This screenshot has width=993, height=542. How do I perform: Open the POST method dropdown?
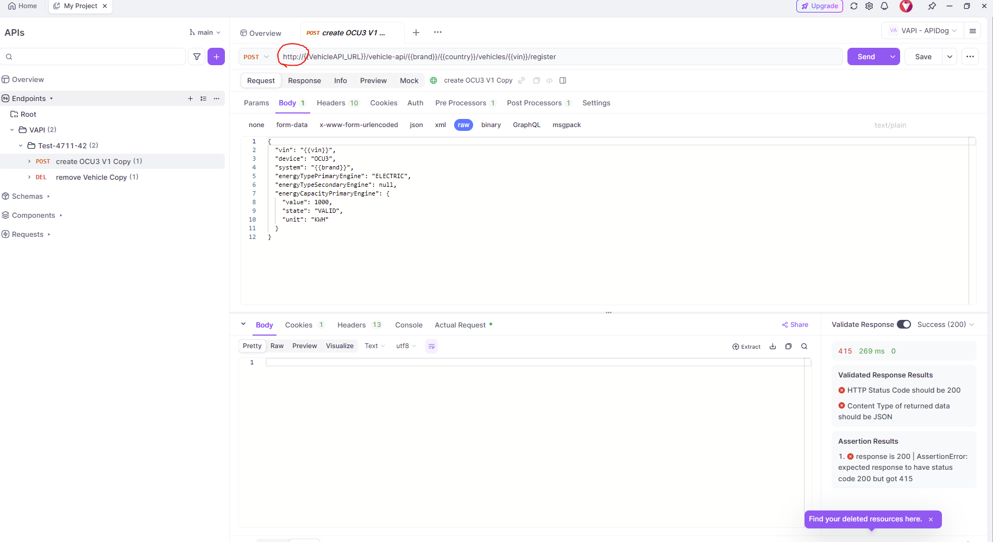pyautogui.click(x=256, y=56)
